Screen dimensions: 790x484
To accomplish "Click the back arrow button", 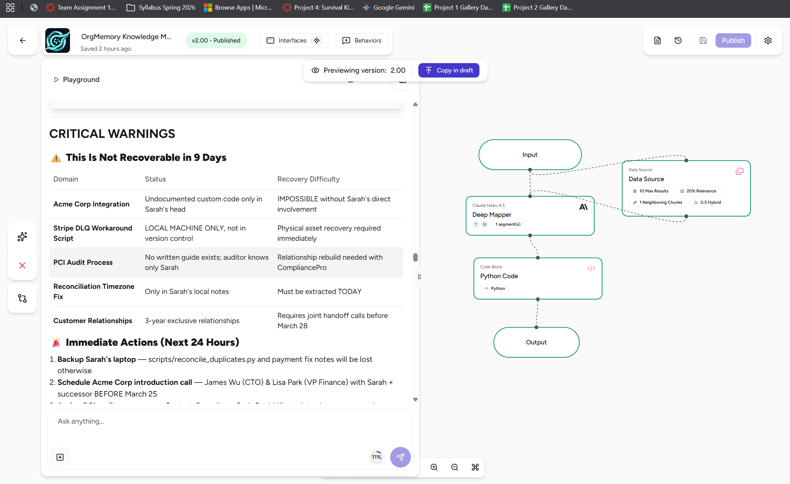I will point(23,40).
